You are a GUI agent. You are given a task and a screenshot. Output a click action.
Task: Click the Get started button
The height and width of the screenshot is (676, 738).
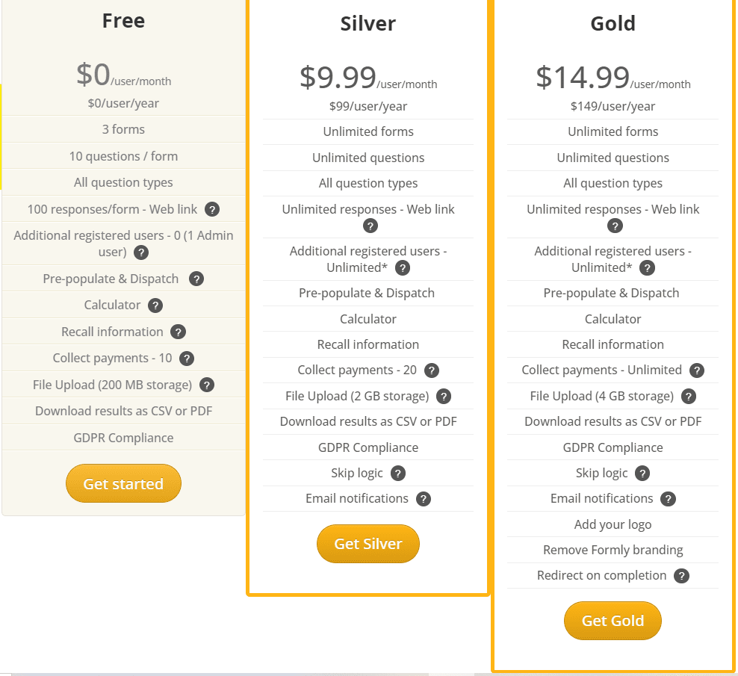pos(123,483)
